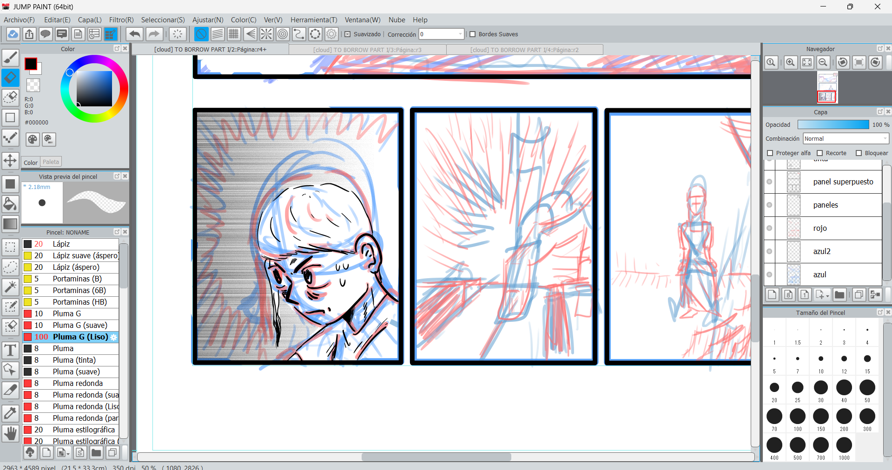The height and width of the screenshot is (470, 892).
Task: Choose brush size 100 preset
Action: coord(798,417)
